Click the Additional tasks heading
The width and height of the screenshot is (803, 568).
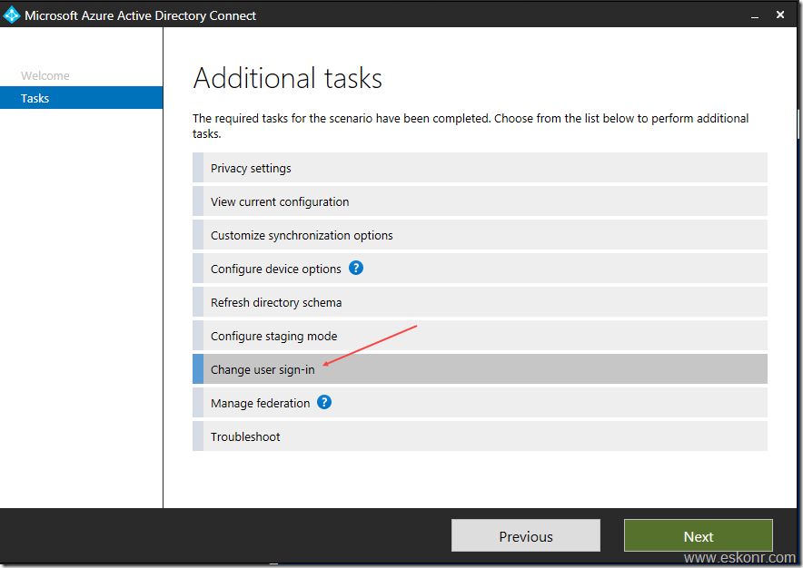pyautogui.click(x=287, y=78)
